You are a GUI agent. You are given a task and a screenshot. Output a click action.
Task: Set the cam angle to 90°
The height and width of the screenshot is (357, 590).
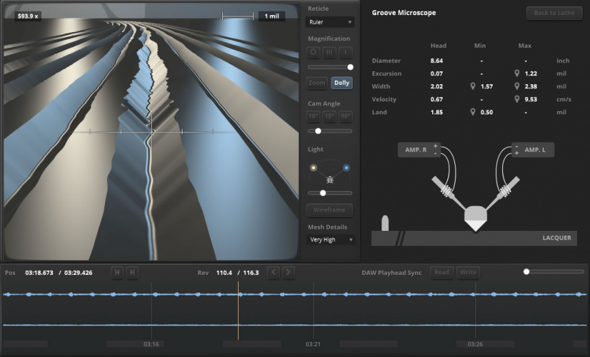347,116
